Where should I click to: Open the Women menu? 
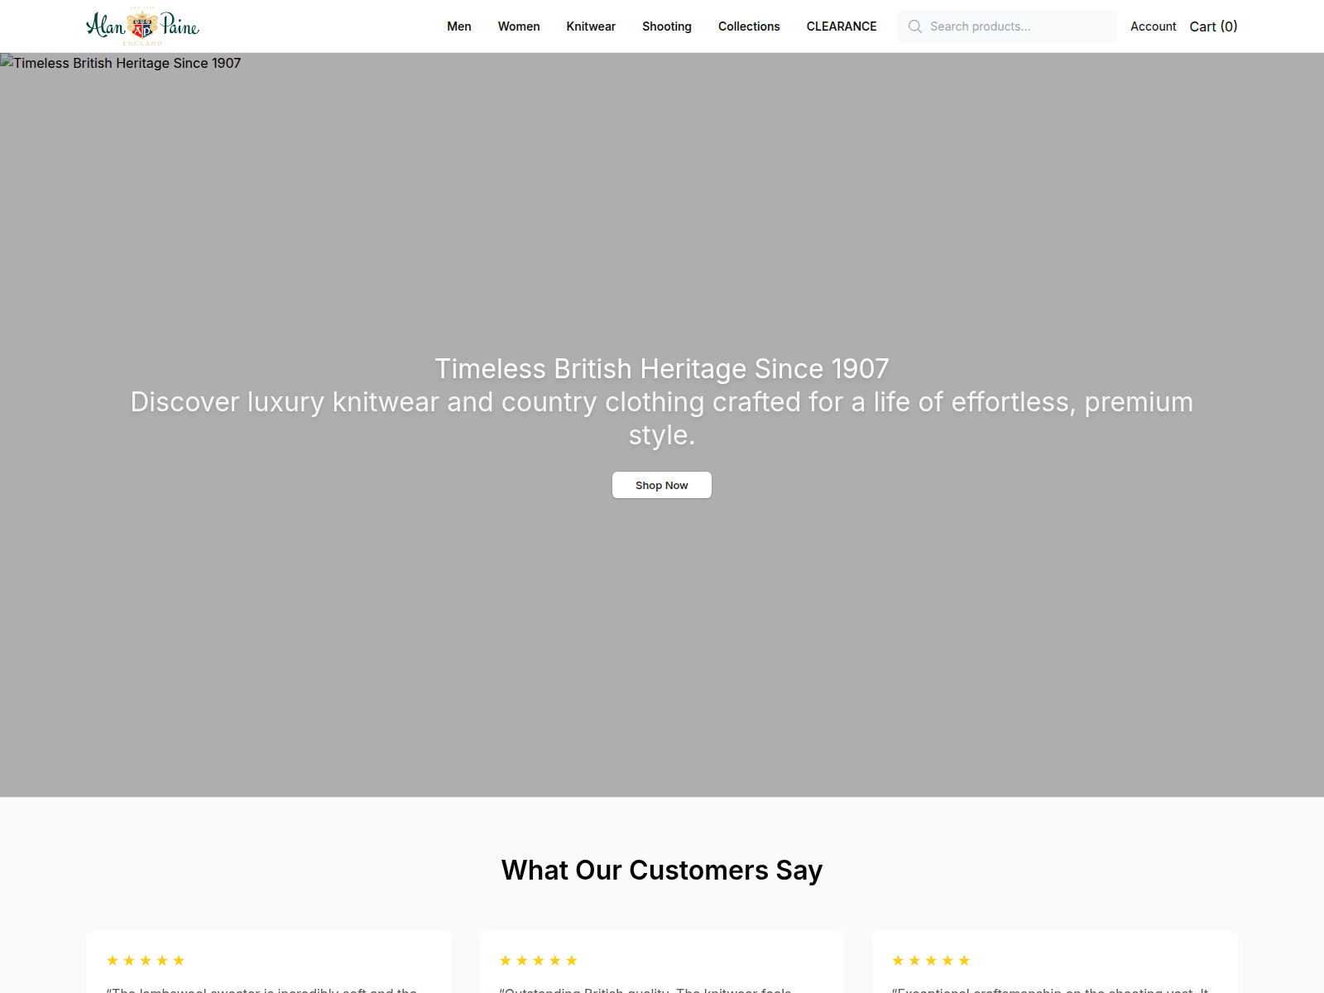coord(519,26)
